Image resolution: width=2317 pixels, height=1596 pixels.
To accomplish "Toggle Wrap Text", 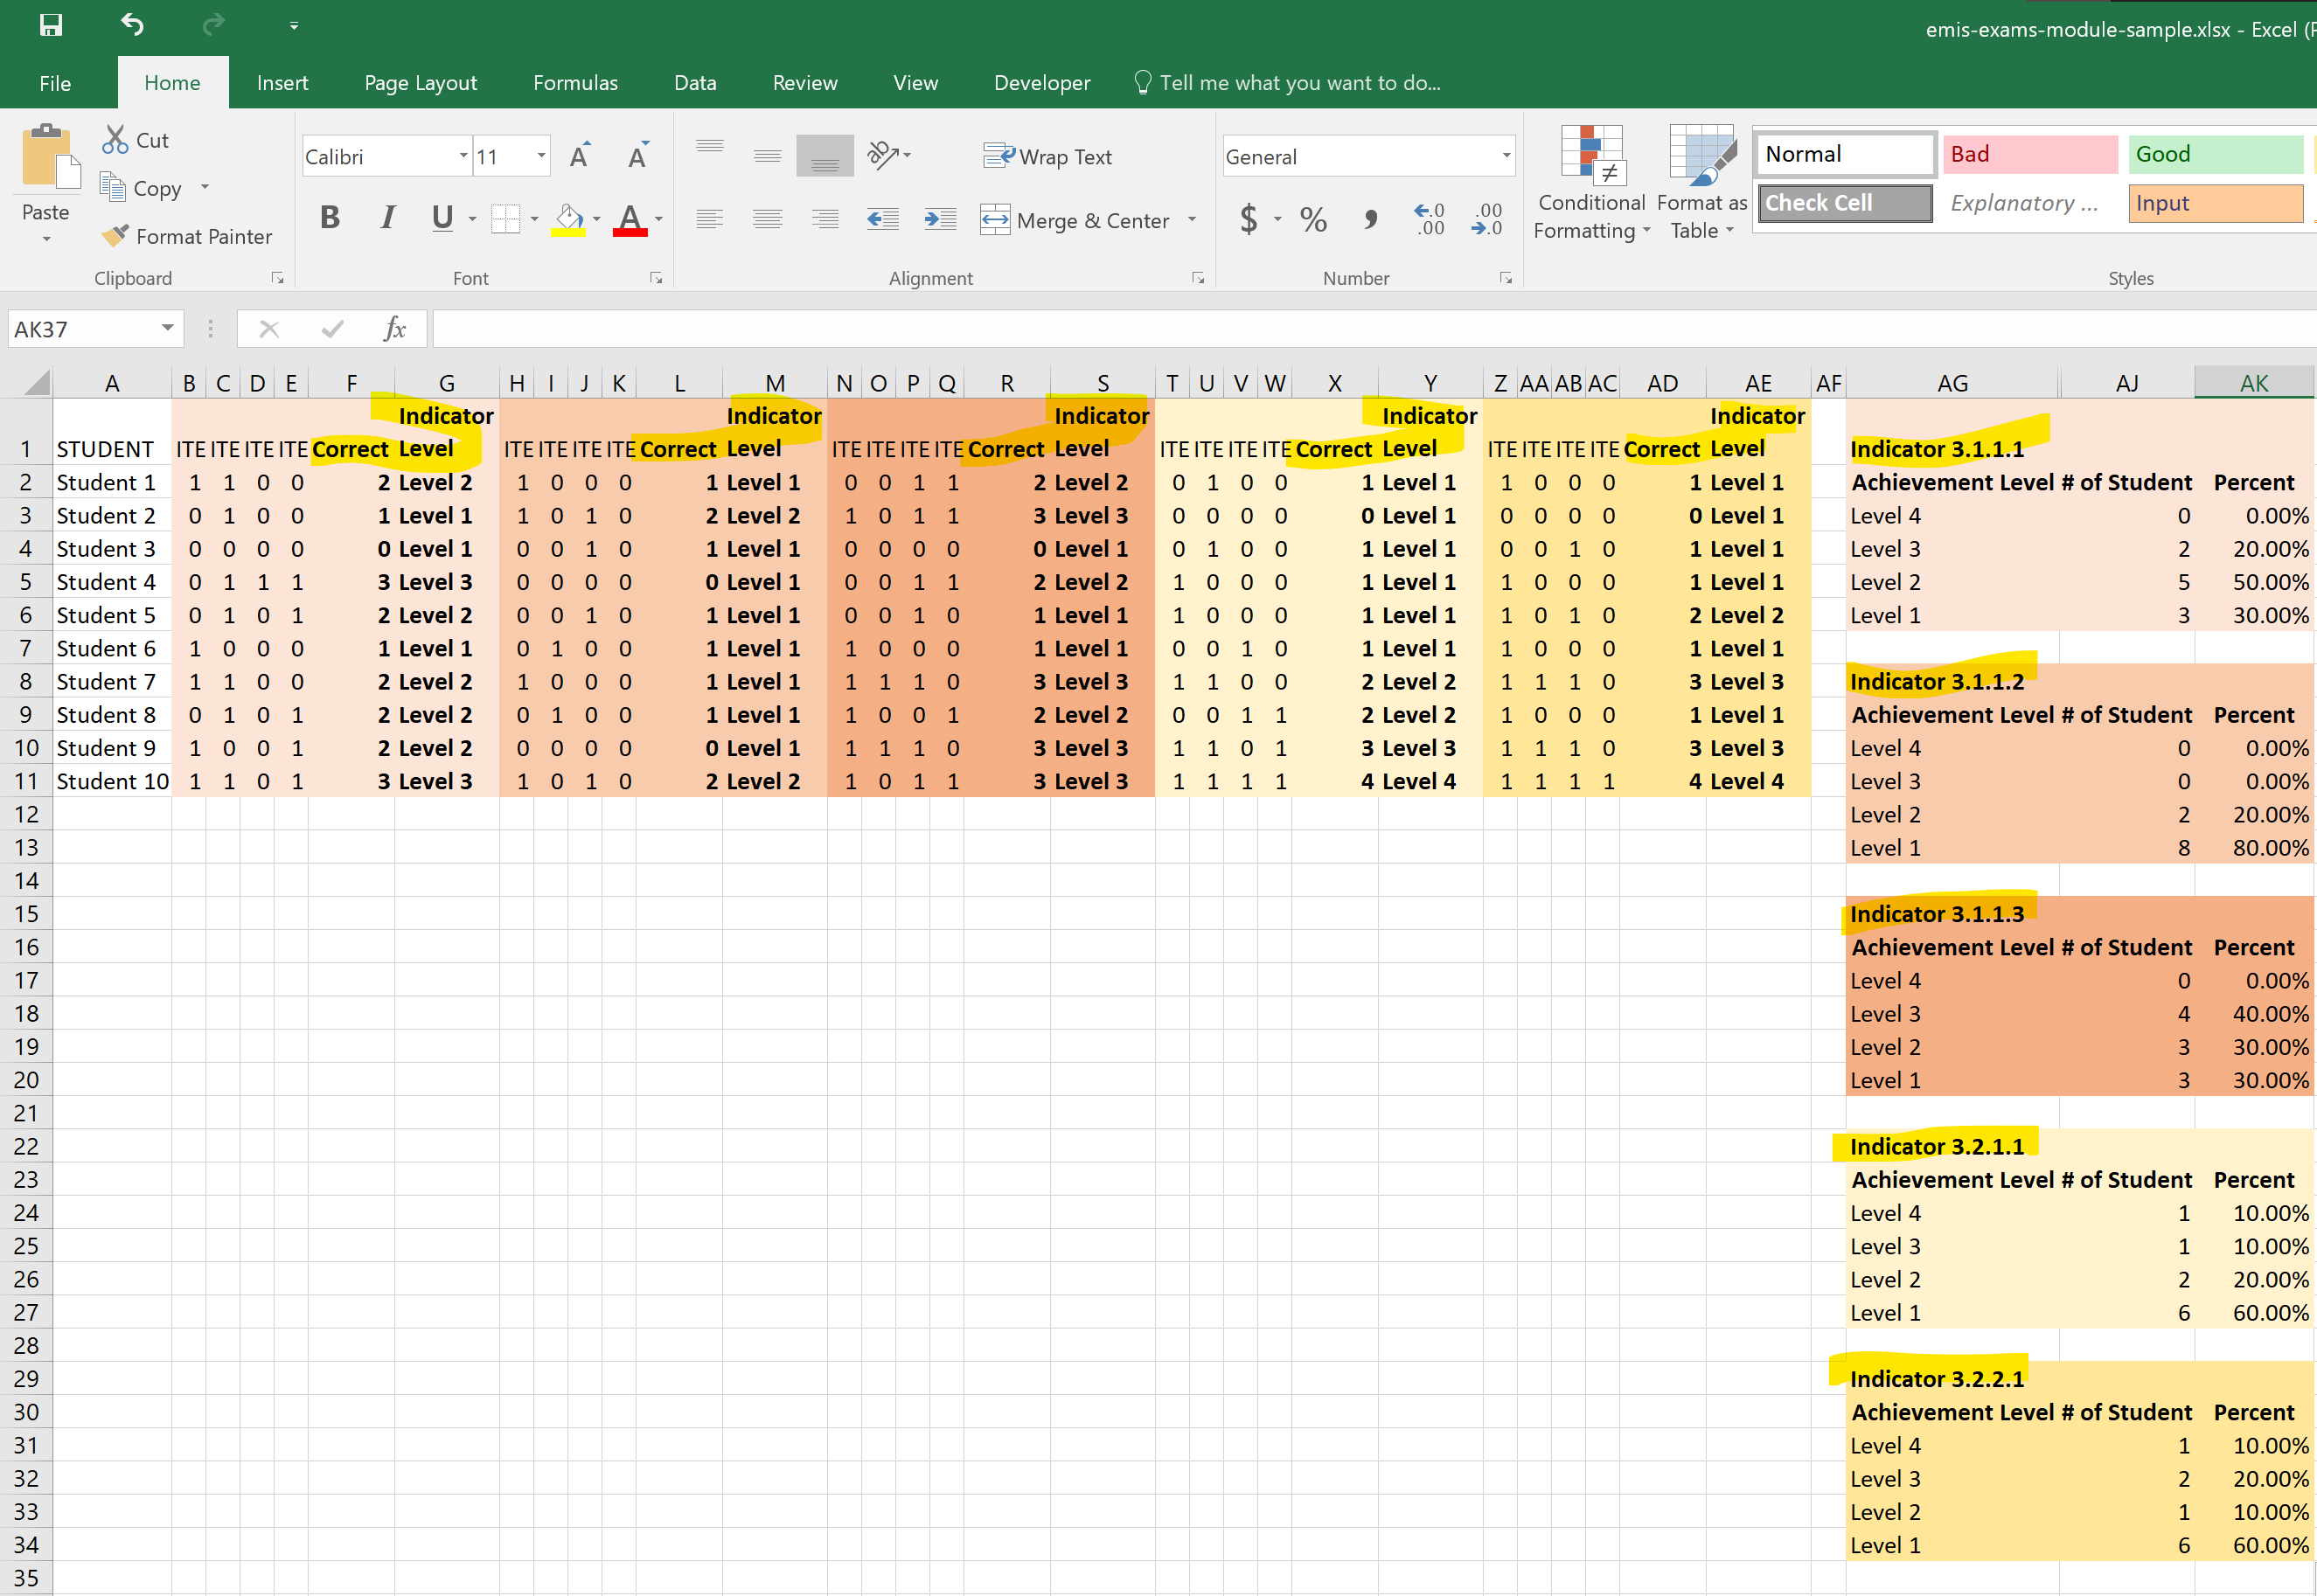I will [x=1047, y=157].
